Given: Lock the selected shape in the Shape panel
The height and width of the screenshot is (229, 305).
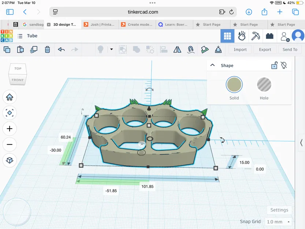Looking at the screenshot, I should click(x=274, y=65).
